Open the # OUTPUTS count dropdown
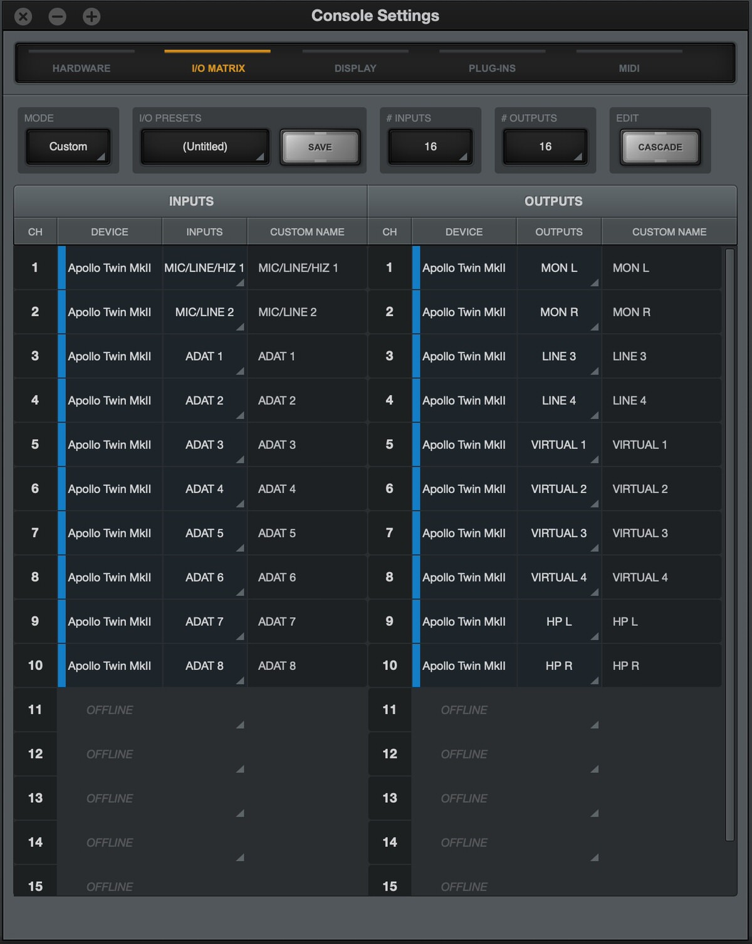 (x=545, y=147)
